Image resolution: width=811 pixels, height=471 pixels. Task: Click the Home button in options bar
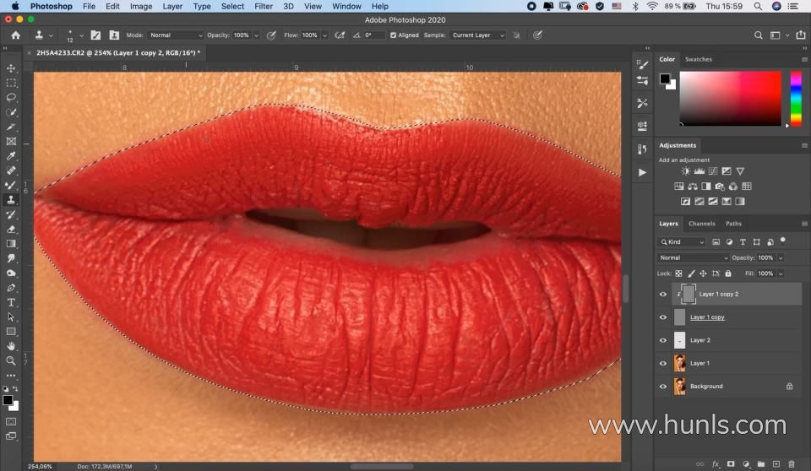[x=15, y=35]
